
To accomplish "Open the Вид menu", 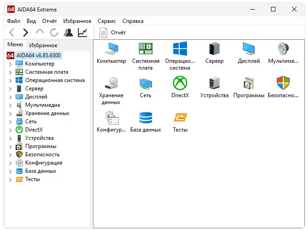I will (x=31, y=21).
